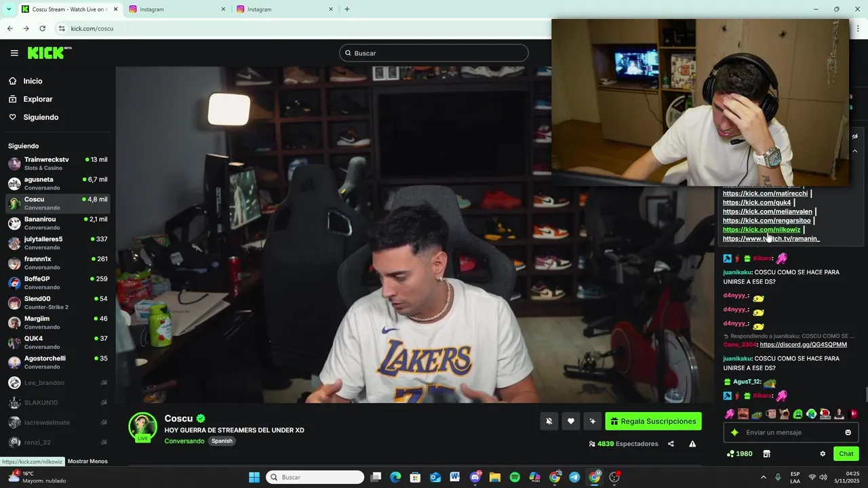Screen dimensions: 868x488
Task: Click the sparkle icon in message box
Action: click(x=734, y=432)
